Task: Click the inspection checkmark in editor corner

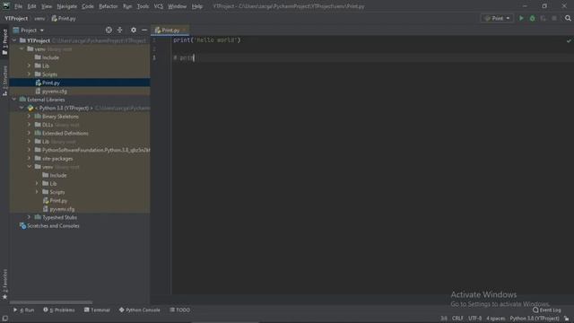Action: coord(569,41)
